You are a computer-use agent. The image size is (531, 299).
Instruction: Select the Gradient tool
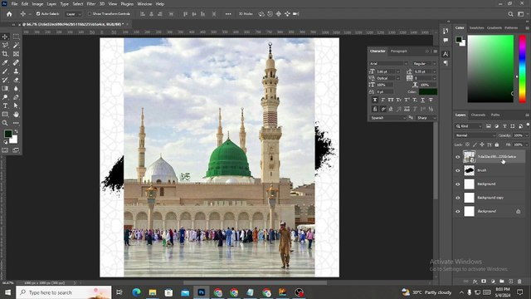pos(5,89)
